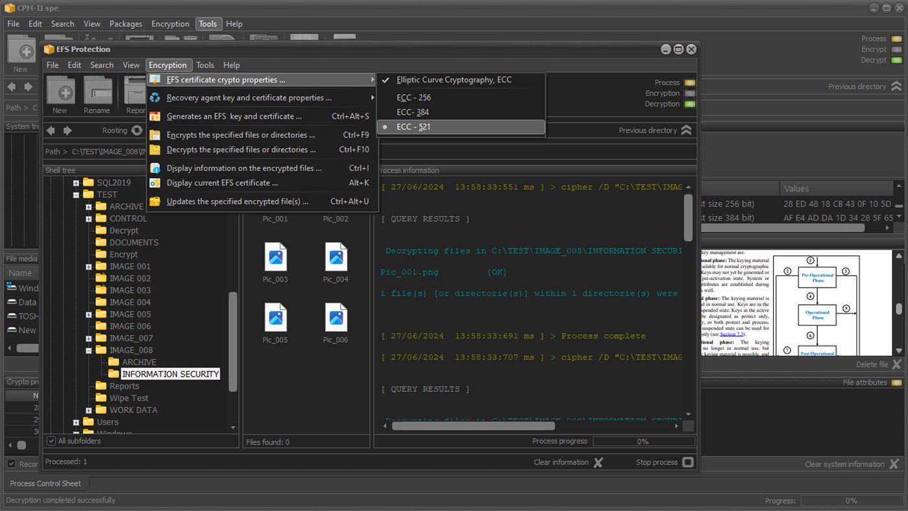This screenshot has width=908, height=511.
Task: Collapse the TEST folder in shell tree
Action: click(76, 195)
